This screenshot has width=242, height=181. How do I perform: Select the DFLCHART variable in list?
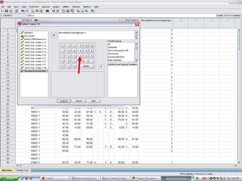pyautogui.click(x=29, y=36)
